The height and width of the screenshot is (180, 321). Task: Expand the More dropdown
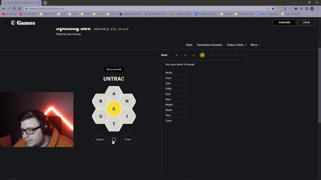(x=255, y=45)
